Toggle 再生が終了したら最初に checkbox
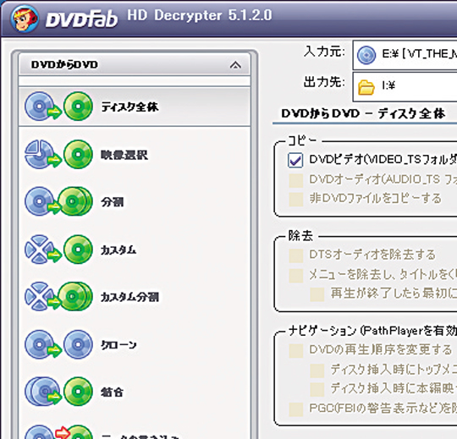Viewport: 457px width, 439px height. coord(317,294)
